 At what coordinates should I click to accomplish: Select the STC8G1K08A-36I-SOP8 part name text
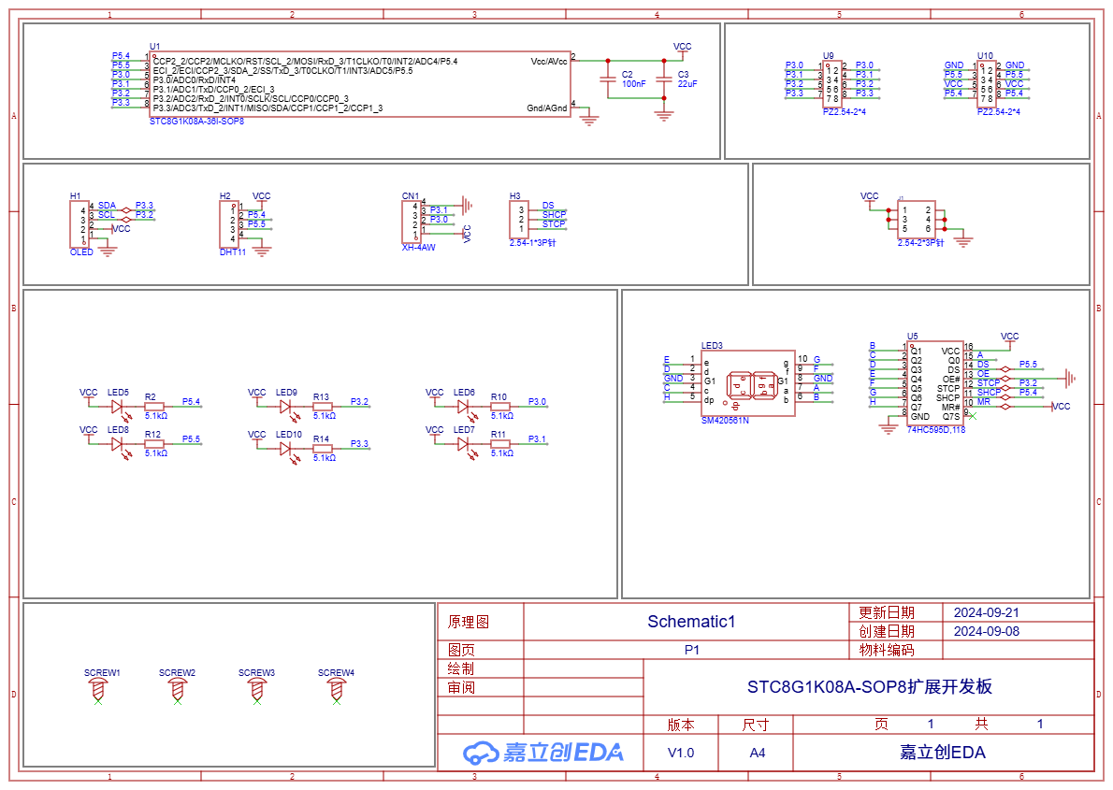pos(196,122)
